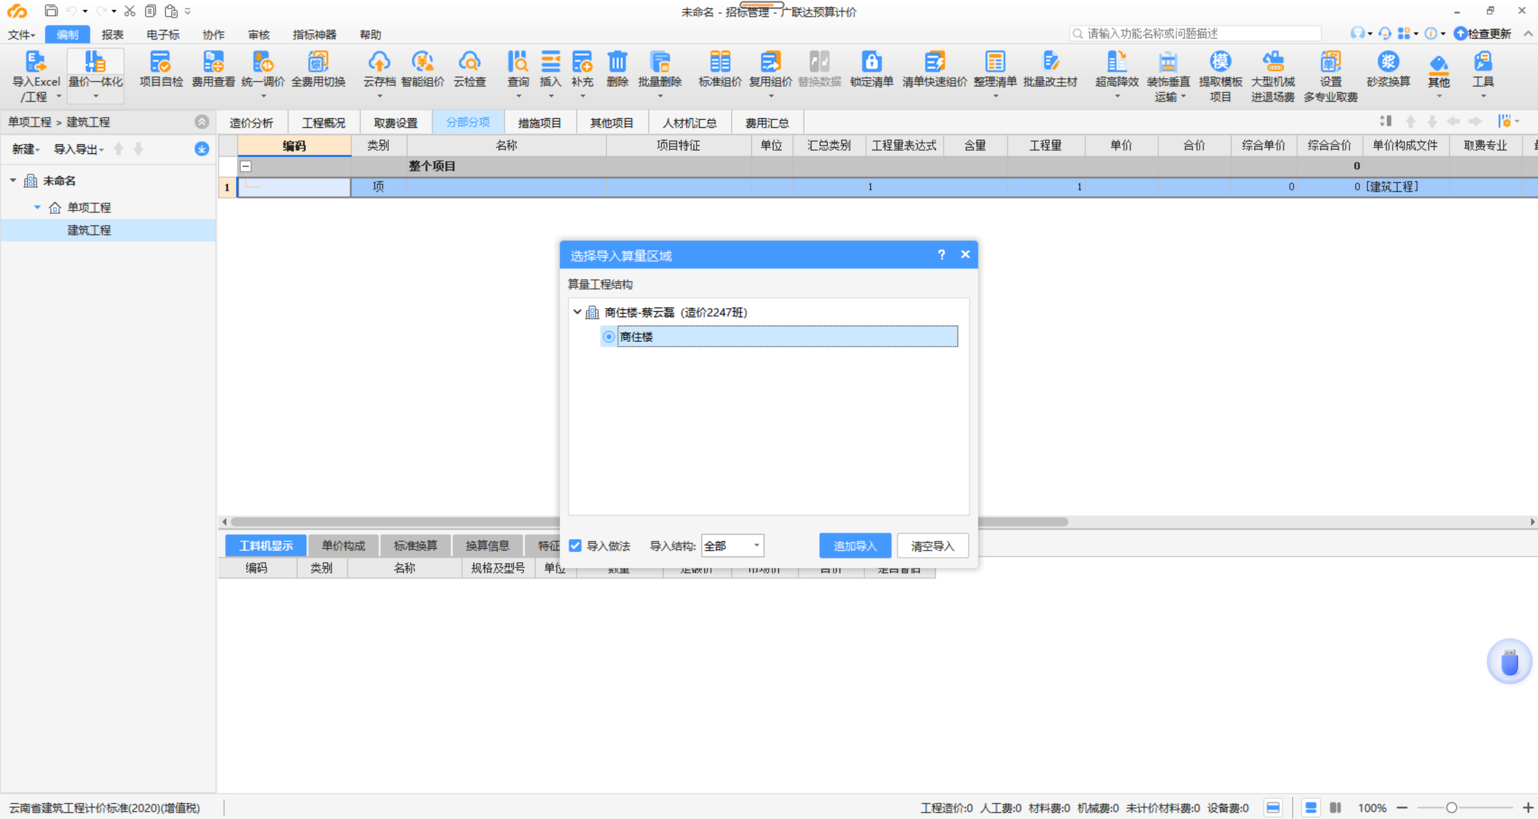Open 标准组价 standard pricing
This screenshot has width=1538, height=819.
[719, 70]
